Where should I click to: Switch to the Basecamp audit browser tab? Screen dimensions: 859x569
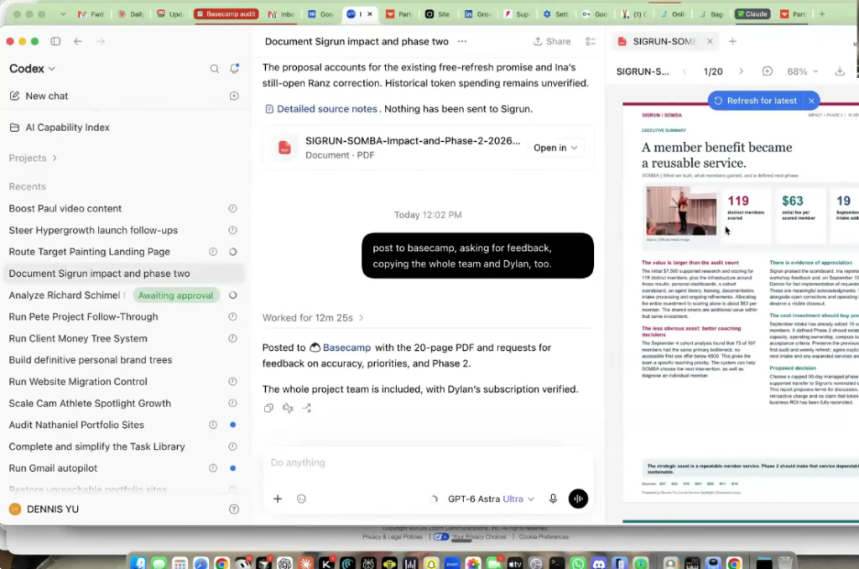pos(226,13)
